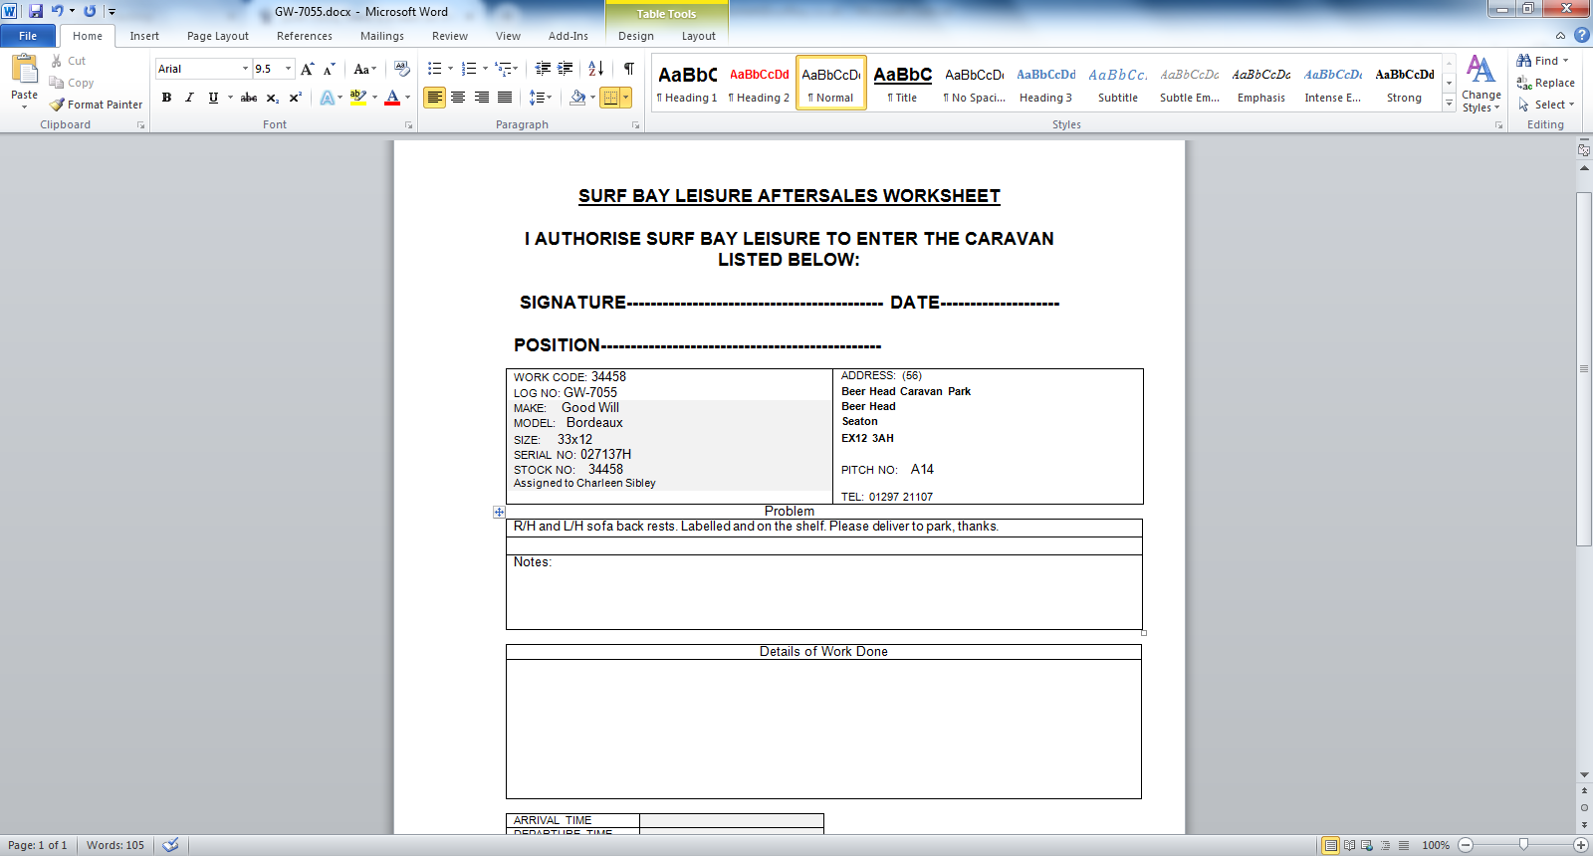The height and width of the screenshot is (856, 1593).
Task: Switch to the Mailings tab
Action: (382, 36)
